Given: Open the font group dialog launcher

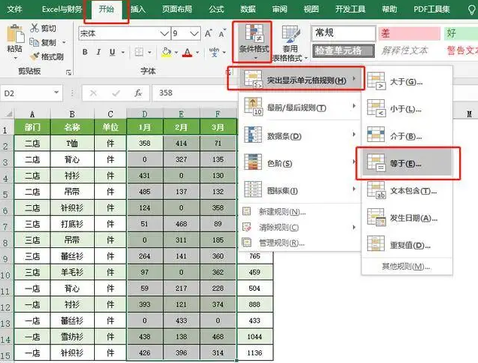Looking at the screenshot, I should (x=230, y=72).
